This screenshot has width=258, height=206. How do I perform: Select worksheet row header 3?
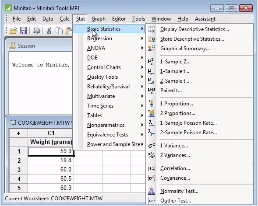point(18,170)
